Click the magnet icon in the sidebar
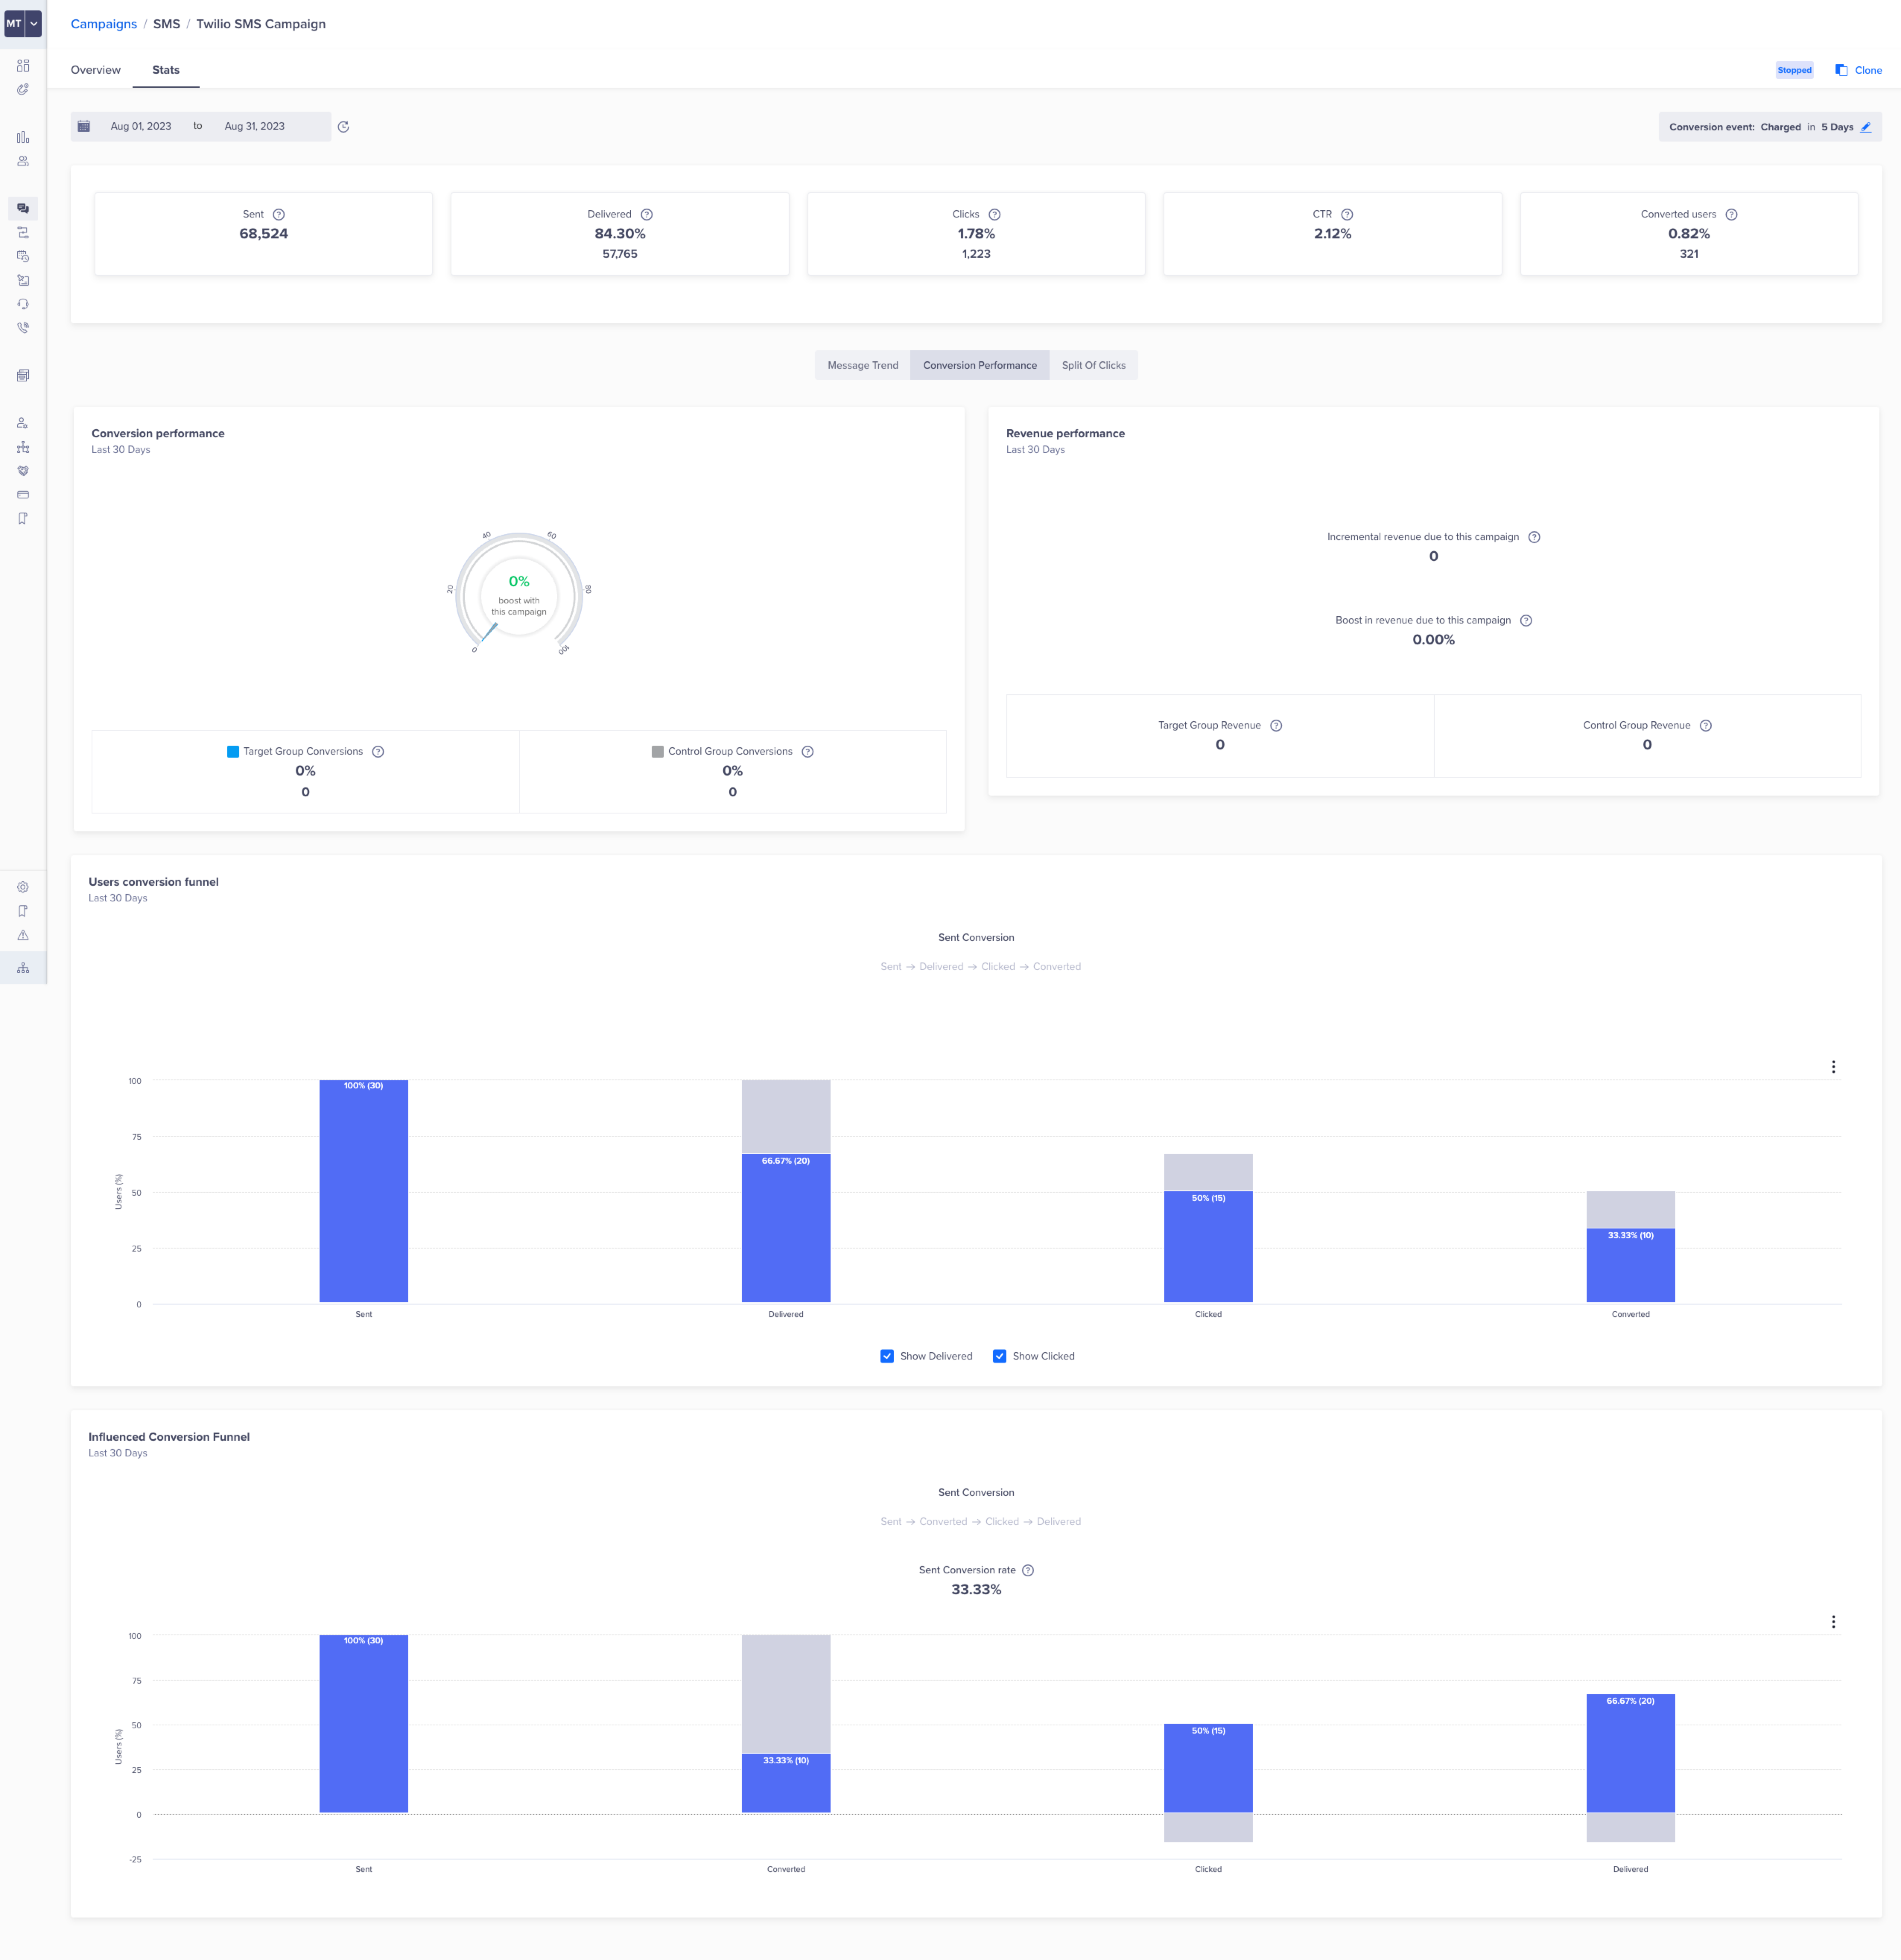The image size is (1901, 1960). (23, 90)
